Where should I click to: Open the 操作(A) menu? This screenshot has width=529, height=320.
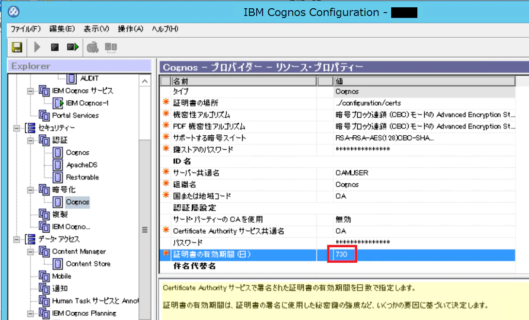coord(131,29)
